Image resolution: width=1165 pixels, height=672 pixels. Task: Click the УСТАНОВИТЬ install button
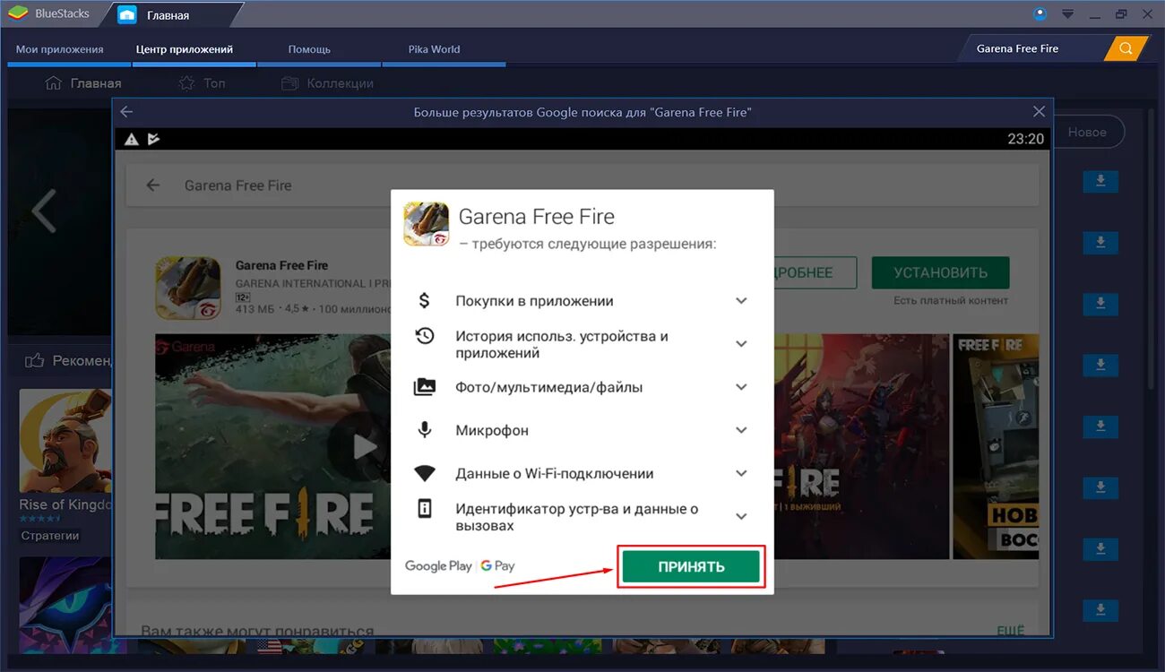(941, 272)
